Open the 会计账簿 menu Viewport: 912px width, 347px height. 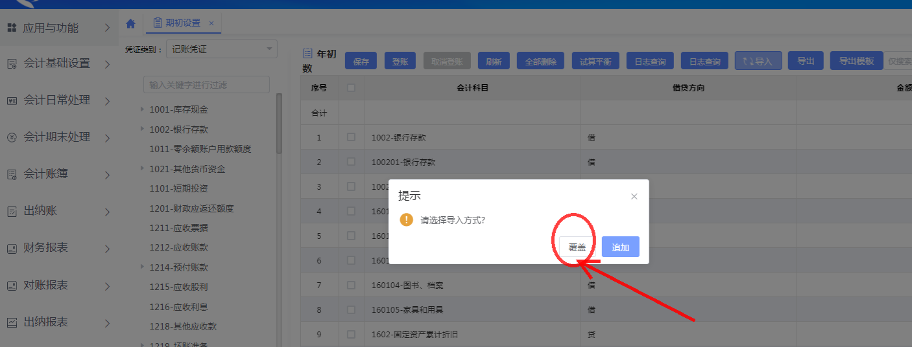pyautogui.click(x=55, y=174)
